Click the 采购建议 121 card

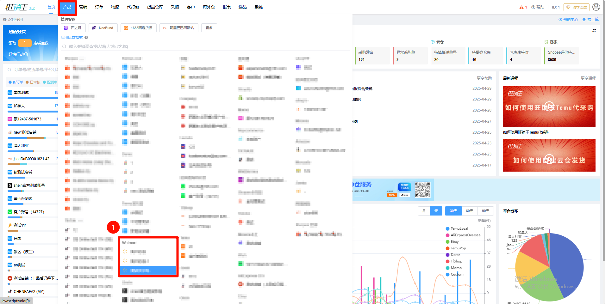point(372,56)
